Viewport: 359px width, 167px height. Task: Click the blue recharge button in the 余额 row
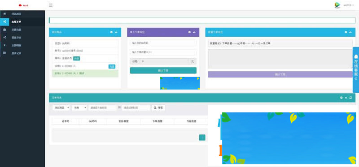(x=112, y=66)
